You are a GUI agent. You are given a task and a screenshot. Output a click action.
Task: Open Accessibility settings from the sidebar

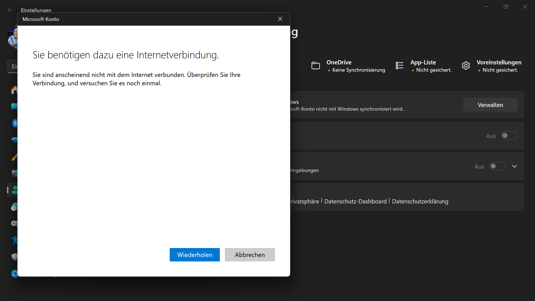coord(14,240)
